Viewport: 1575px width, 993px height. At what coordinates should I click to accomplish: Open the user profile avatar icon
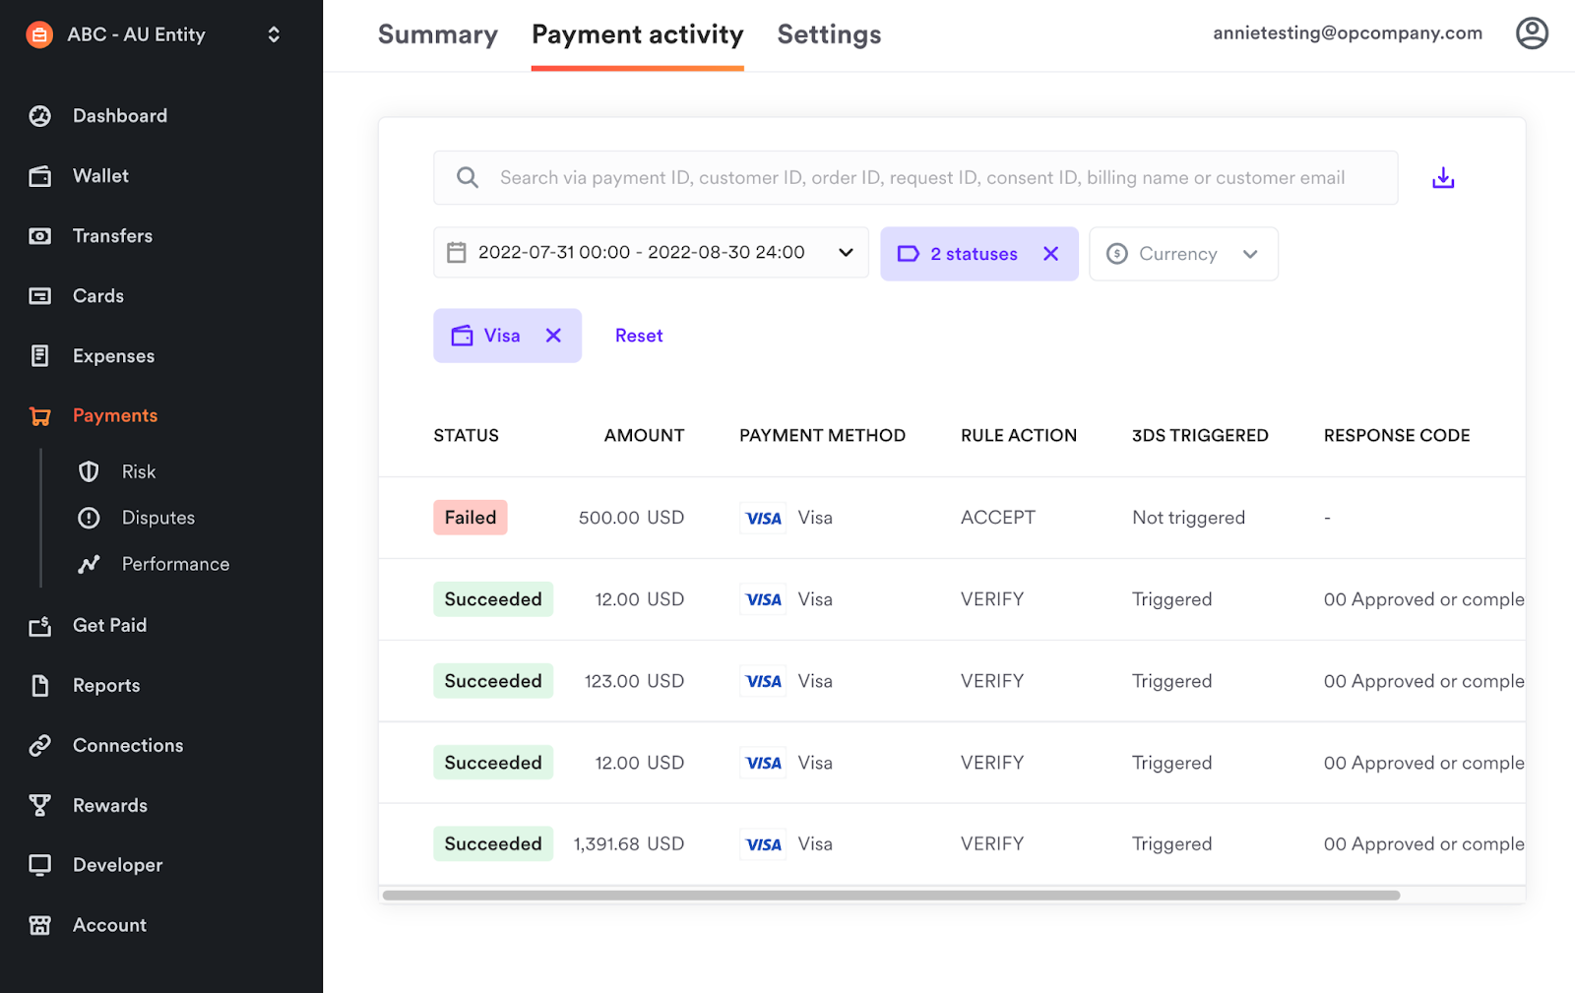point(1531,33)
